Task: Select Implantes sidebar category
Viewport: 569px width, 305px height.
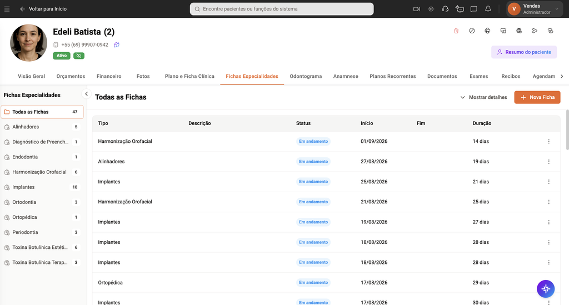Action: [42, 187]
